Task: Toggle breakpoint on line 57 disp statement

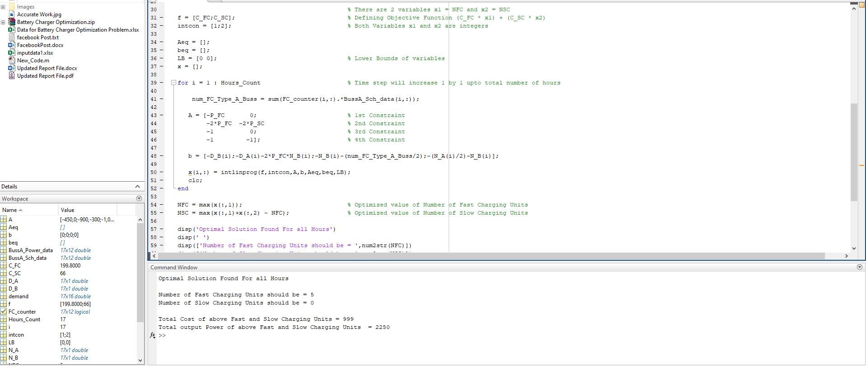Action: tap(162, 229)
